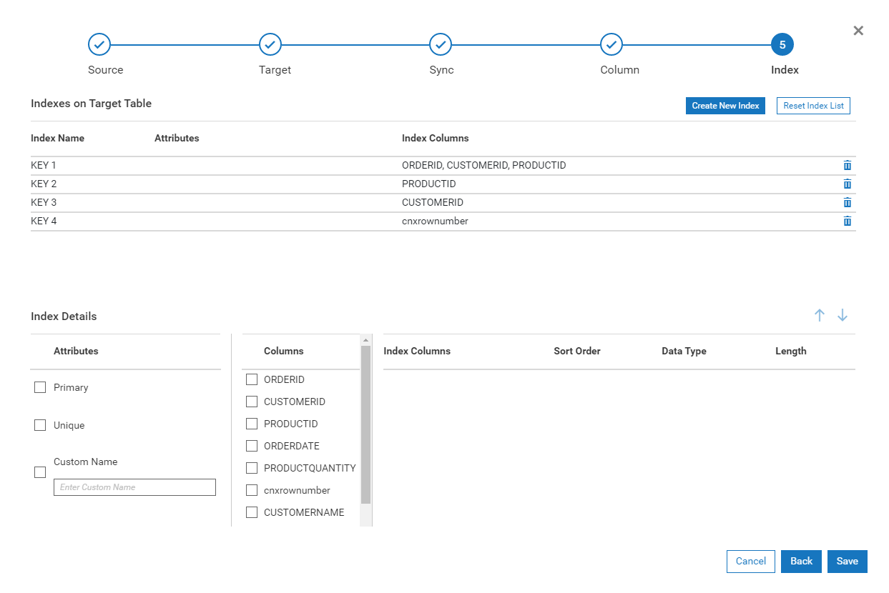Open the Source step label
Viewport: 889px width, 593px height.
pos(106,70)
